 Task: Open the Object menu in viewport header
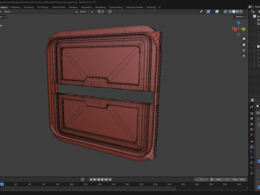click(x=7, y=11)
